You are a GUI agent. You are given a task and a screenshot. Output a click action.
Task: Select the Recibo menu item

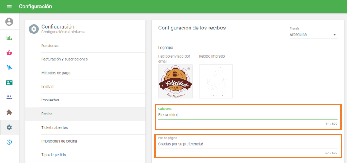pos(85,114)
